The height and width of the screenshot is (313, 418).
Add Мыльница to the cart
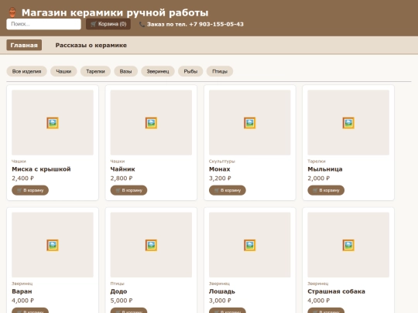(x=326, y=190)
